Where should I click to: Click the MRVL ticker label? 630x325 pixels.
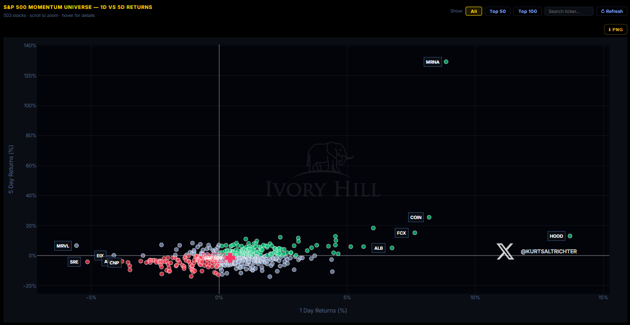coord(63,246)
